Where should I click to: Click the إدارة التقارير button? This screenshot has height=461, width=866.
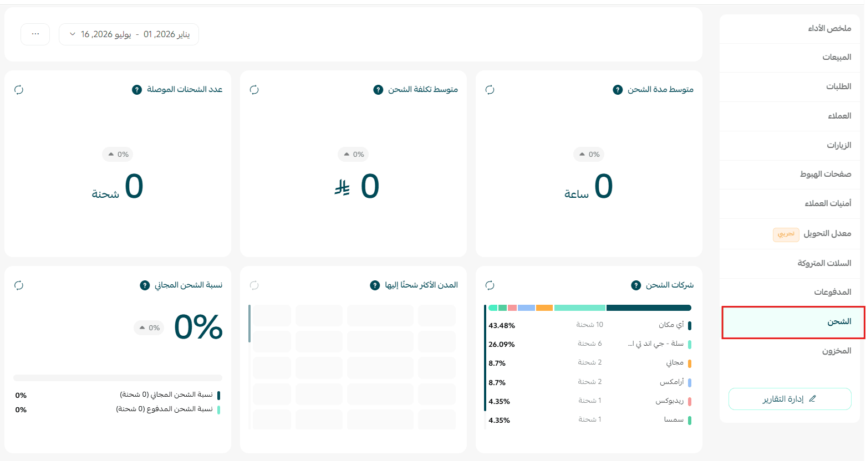(x=789, y=399)
